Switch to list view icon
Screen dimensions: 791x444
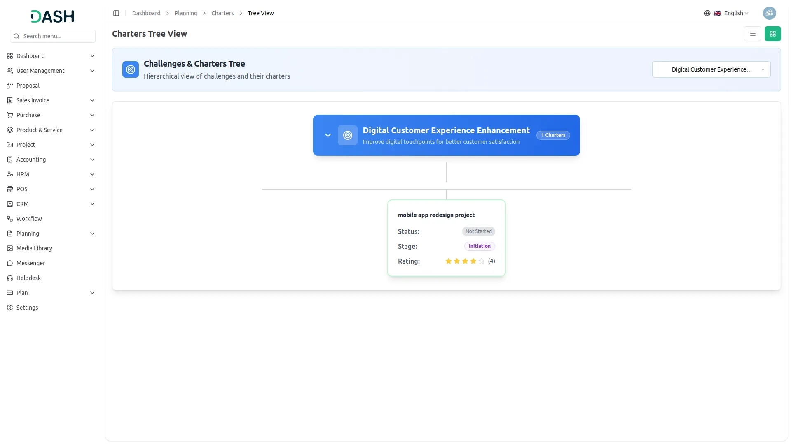752,34
